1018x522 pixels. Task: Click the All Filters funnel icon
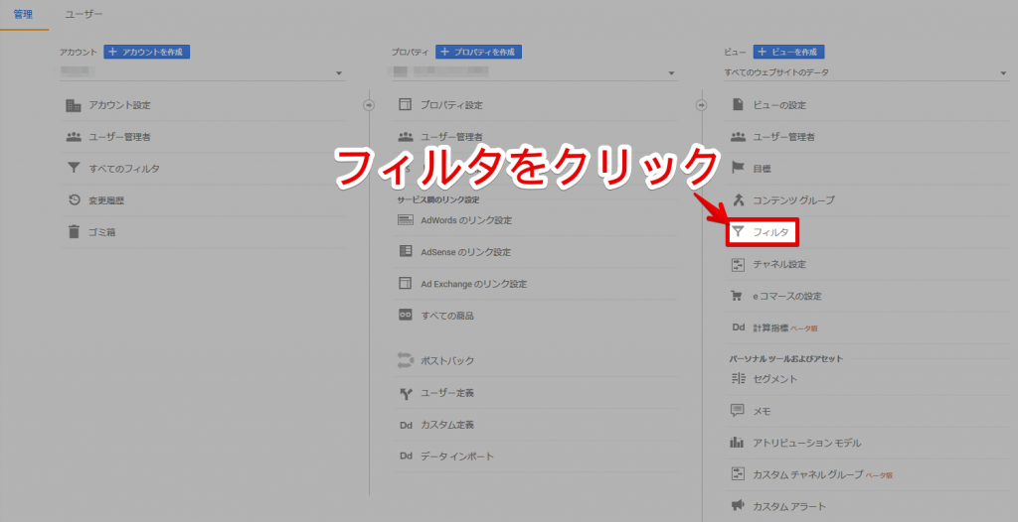pos(74,169)
